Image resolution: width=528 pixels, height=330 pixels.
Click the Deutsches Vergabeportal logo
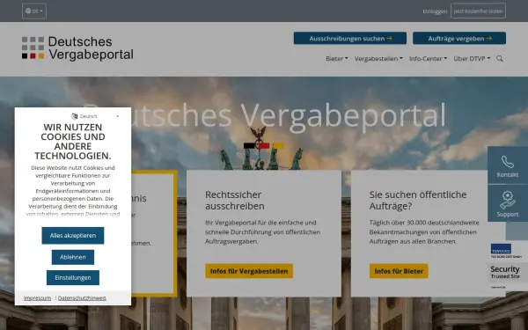[77, 48]
